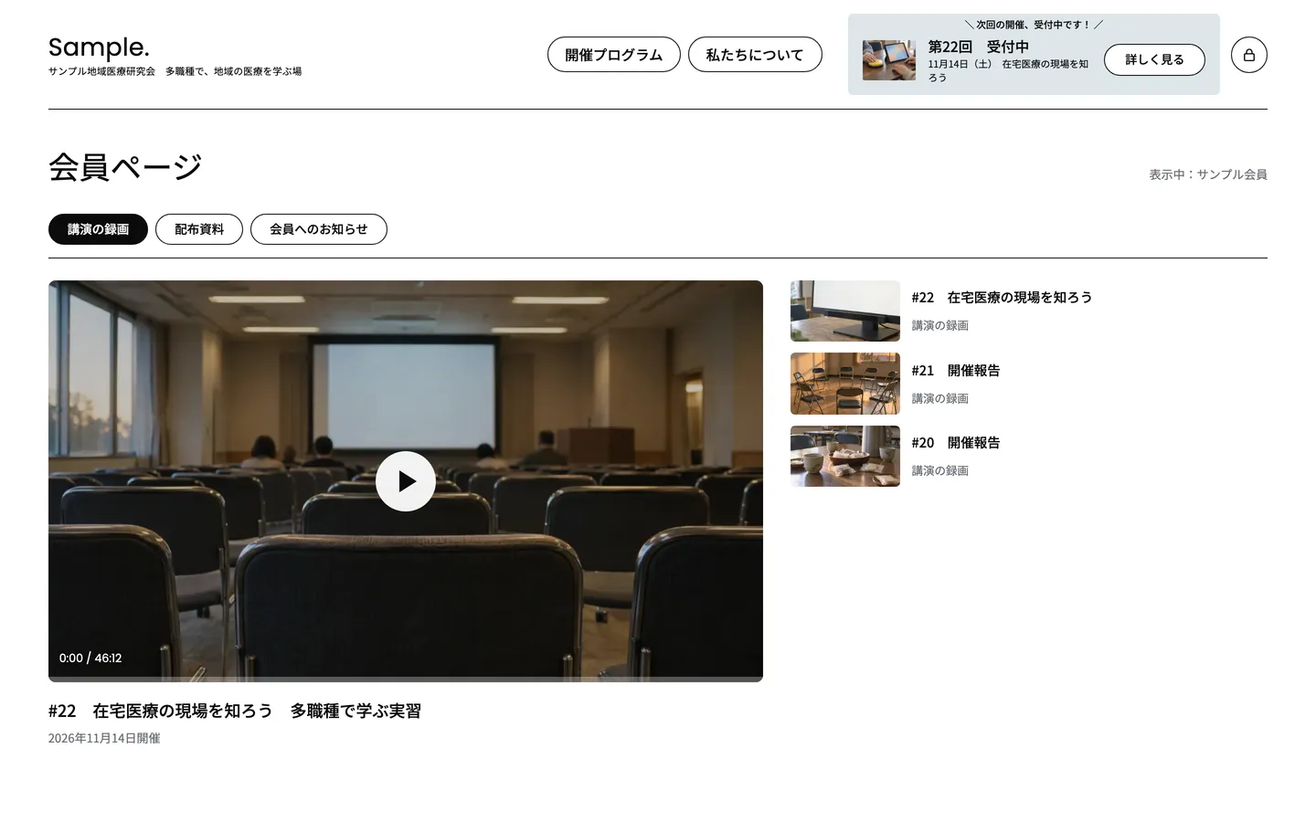Play the #22 lecture video
This screenshot has width=1316, height=822.
(x=405, y=481)
